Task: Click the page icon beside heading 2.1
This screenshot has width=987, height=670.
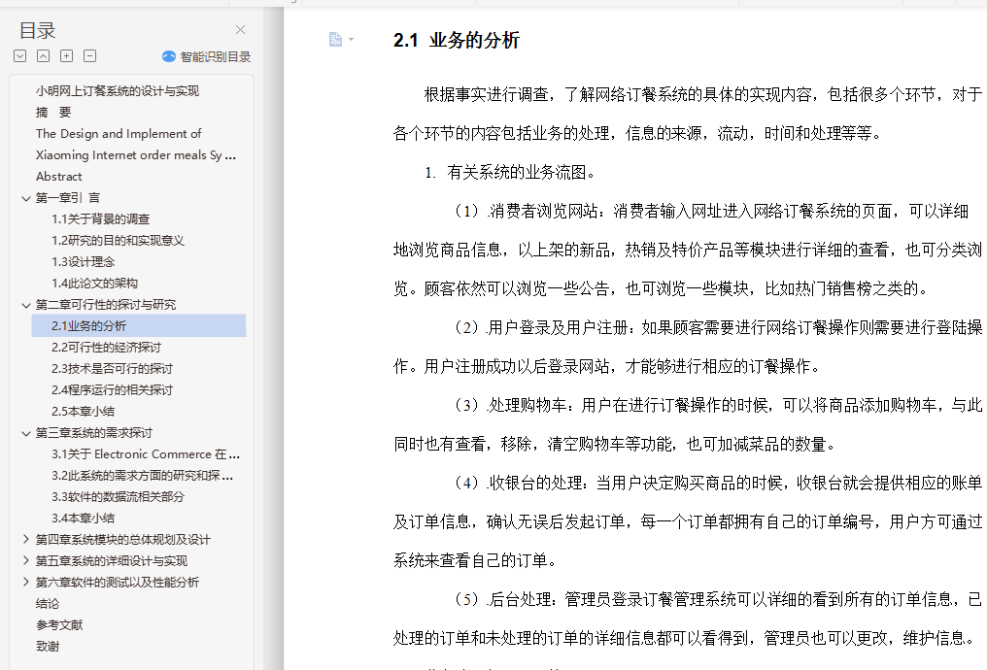Action: click(335, 40)
